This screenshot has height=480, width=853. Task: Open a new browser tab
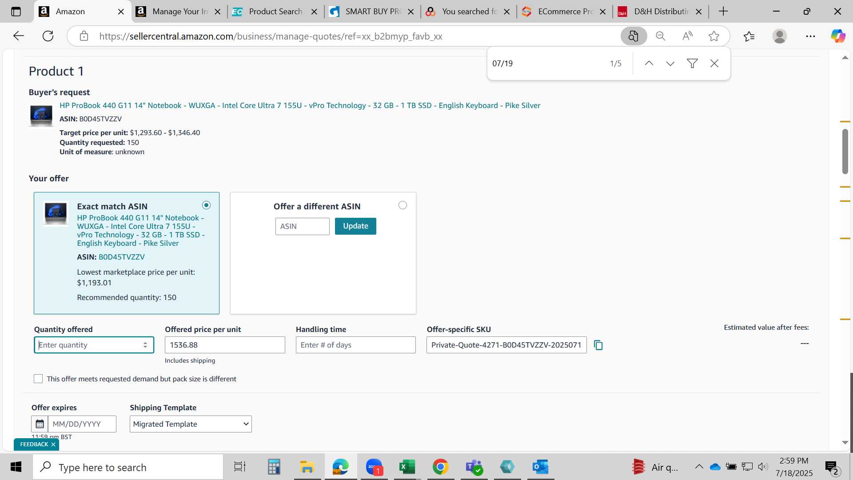tap(723, 12)
